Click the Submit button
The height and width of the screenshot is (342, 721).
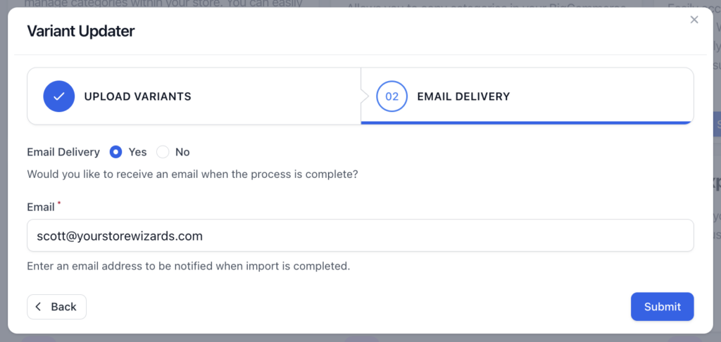pyautogui.click(x=662, y=307)
